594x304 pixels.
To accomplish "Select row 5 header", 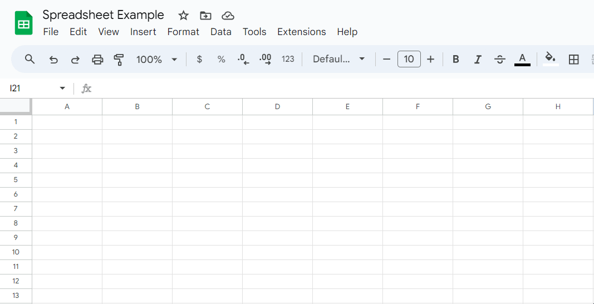I will pos(16,180).
